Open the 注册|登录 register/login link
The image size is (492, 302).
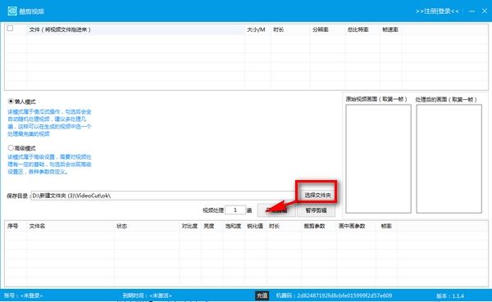437,11
